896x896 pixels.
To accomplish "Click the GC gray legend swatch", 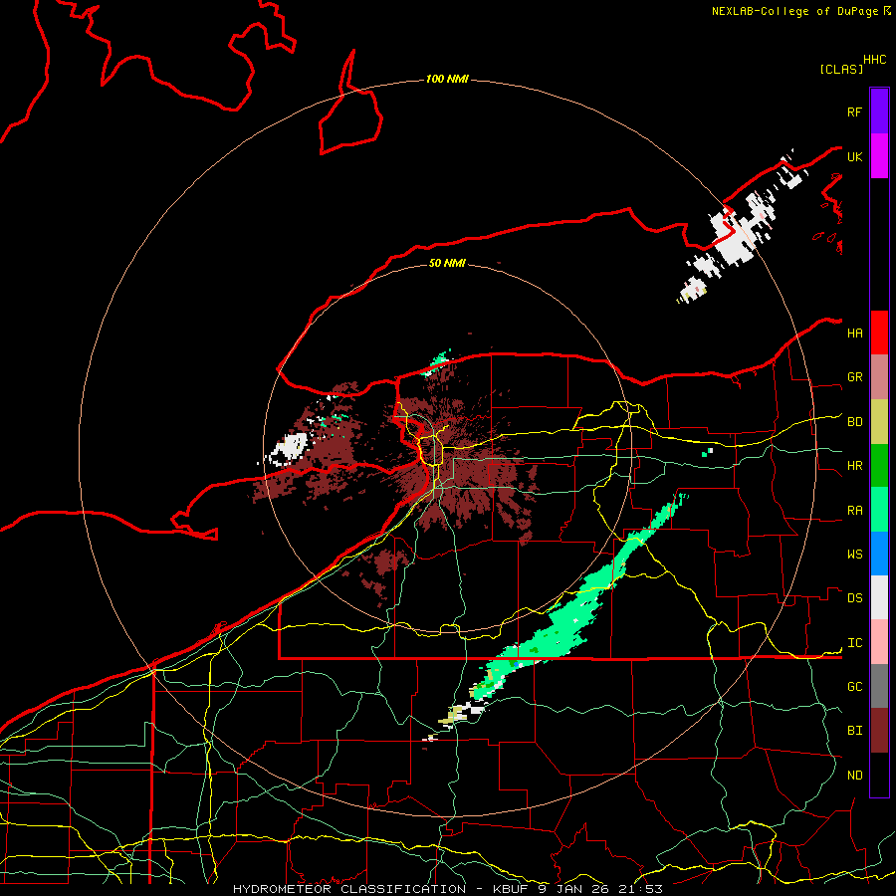I will tap(879, 686).
